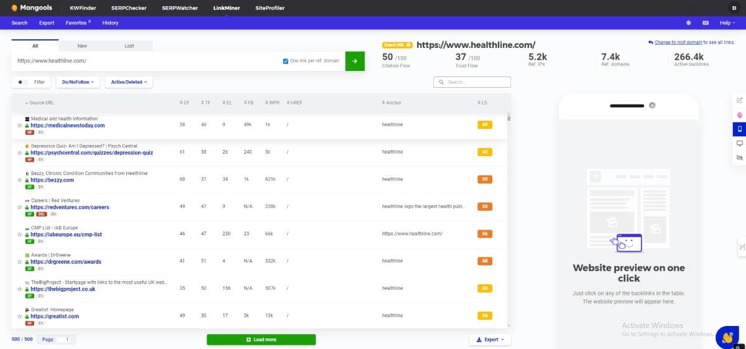Image resolution: width=746 pixels, height=349 pixels.
Task: Hide the website preview panel
Action: click(739, 158)
